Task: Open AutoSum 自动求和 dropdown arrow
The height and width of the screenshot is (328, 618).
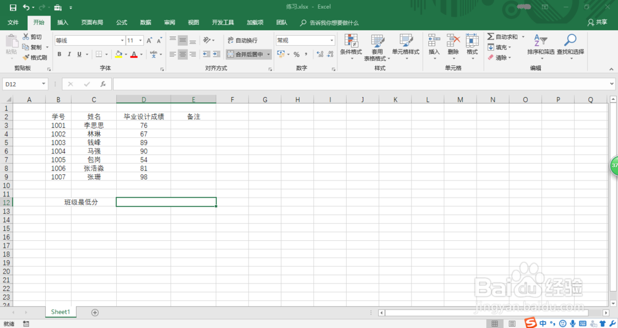Action: tap(523, 36)
